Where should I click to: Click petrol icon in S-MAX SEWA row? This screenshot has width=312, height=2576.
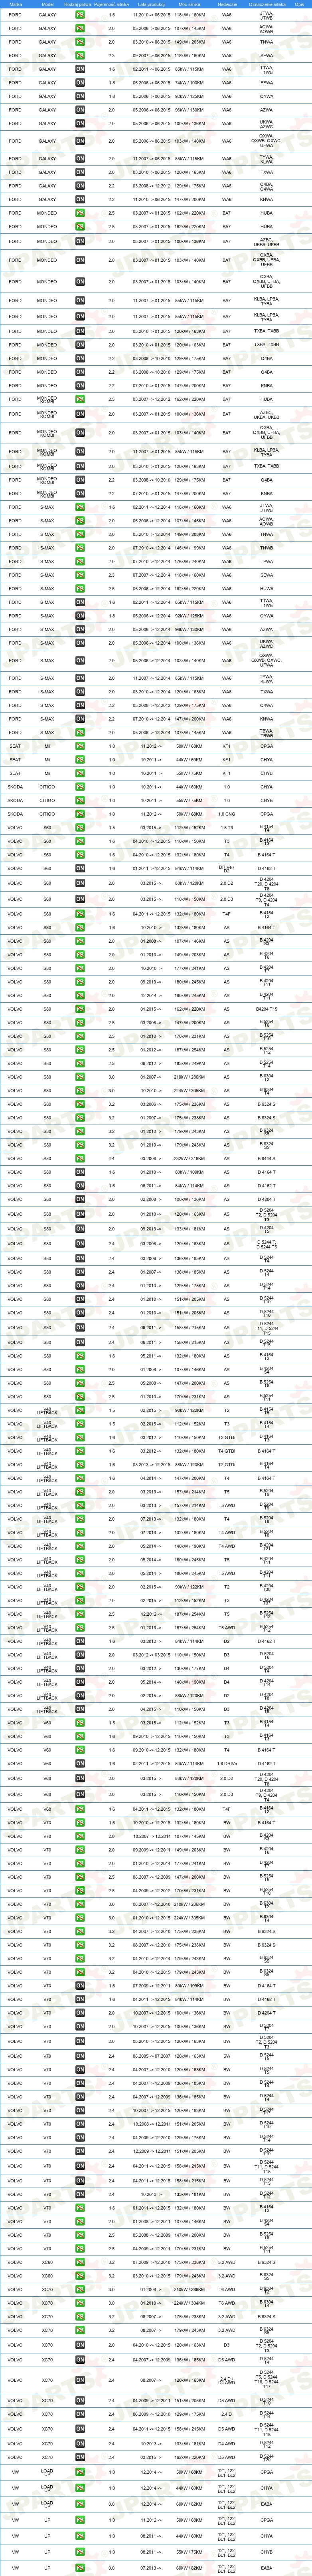[x=81, y=575]
